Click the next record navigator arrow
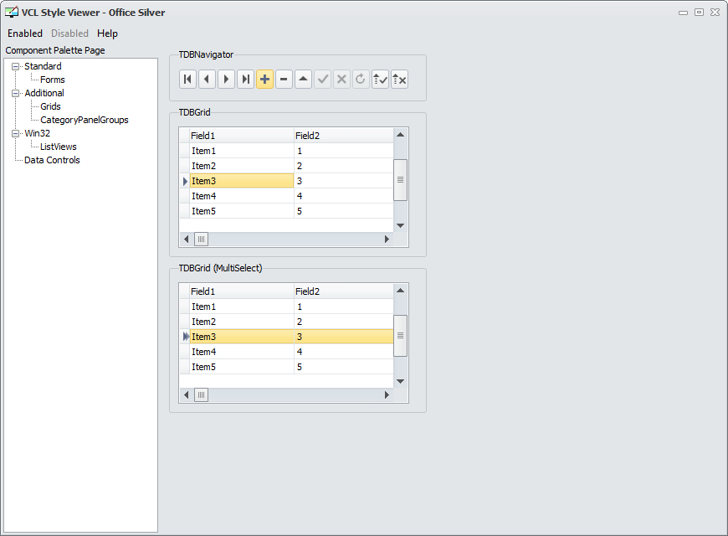This screenshot has width=728, height=536. tap(226, 80)
